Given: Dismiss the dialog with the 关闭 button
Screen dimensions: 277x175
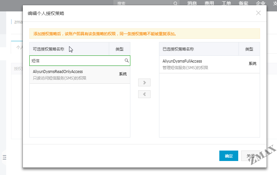Looking at the screenshot, I should [251, 156].
